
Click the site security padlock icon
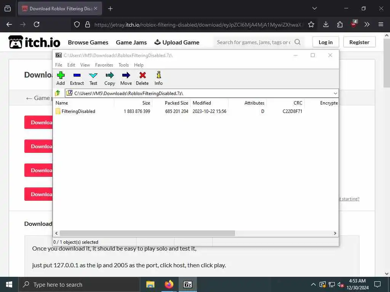coord(88,24)
